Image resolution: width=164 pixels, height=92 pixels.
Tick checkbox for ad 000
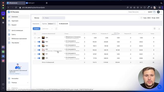(x=35, y=58)
